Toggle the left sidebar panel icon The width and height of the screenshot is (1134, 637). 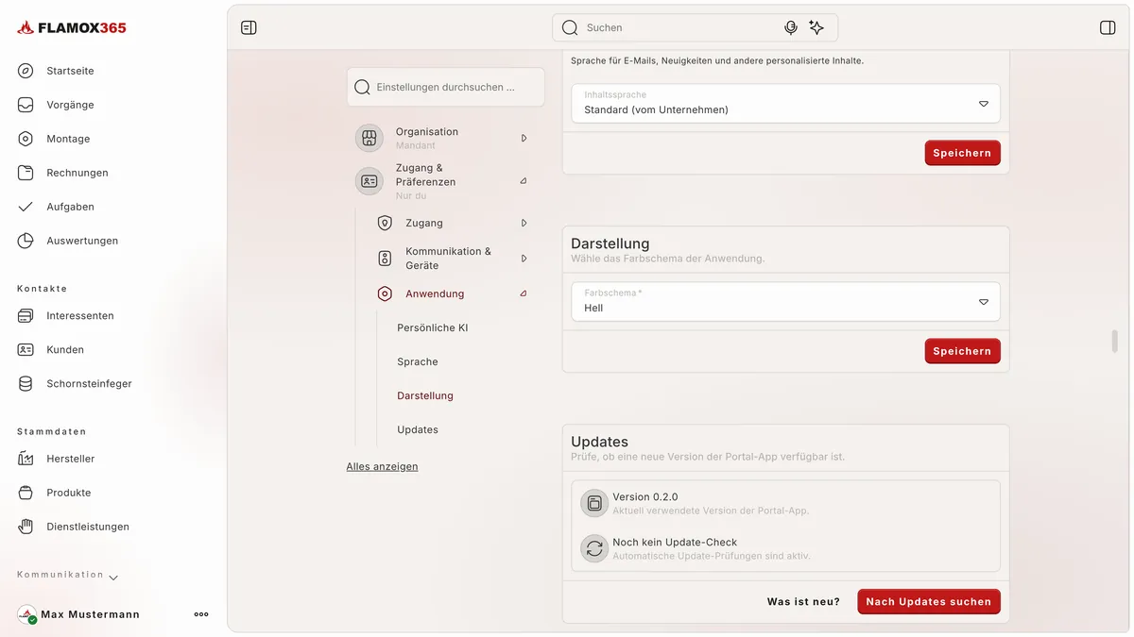(249, 27)
